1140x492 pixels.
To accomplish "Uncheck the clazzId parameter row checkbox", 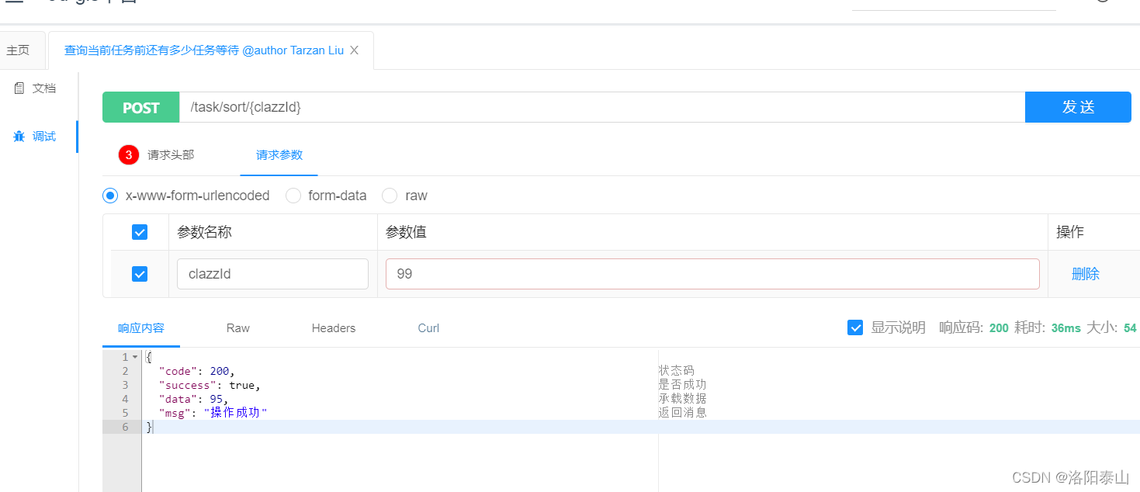I will tap(140, 274).
